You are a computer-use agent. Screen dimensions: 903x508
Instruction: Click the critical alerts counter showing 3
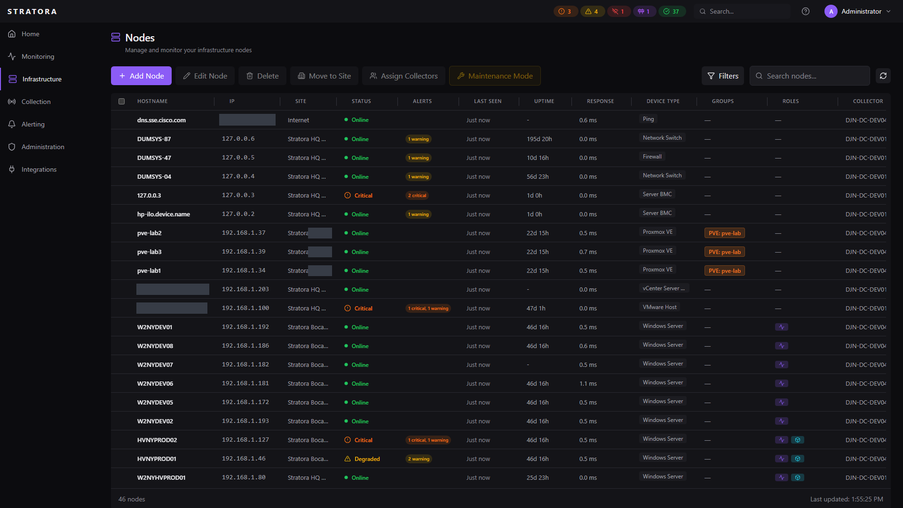click(x=565, y=11)
